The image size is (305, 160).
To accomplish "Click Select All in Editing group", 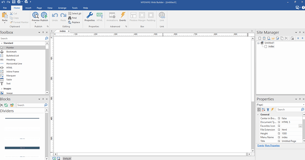I will click(x=75, y=13).
